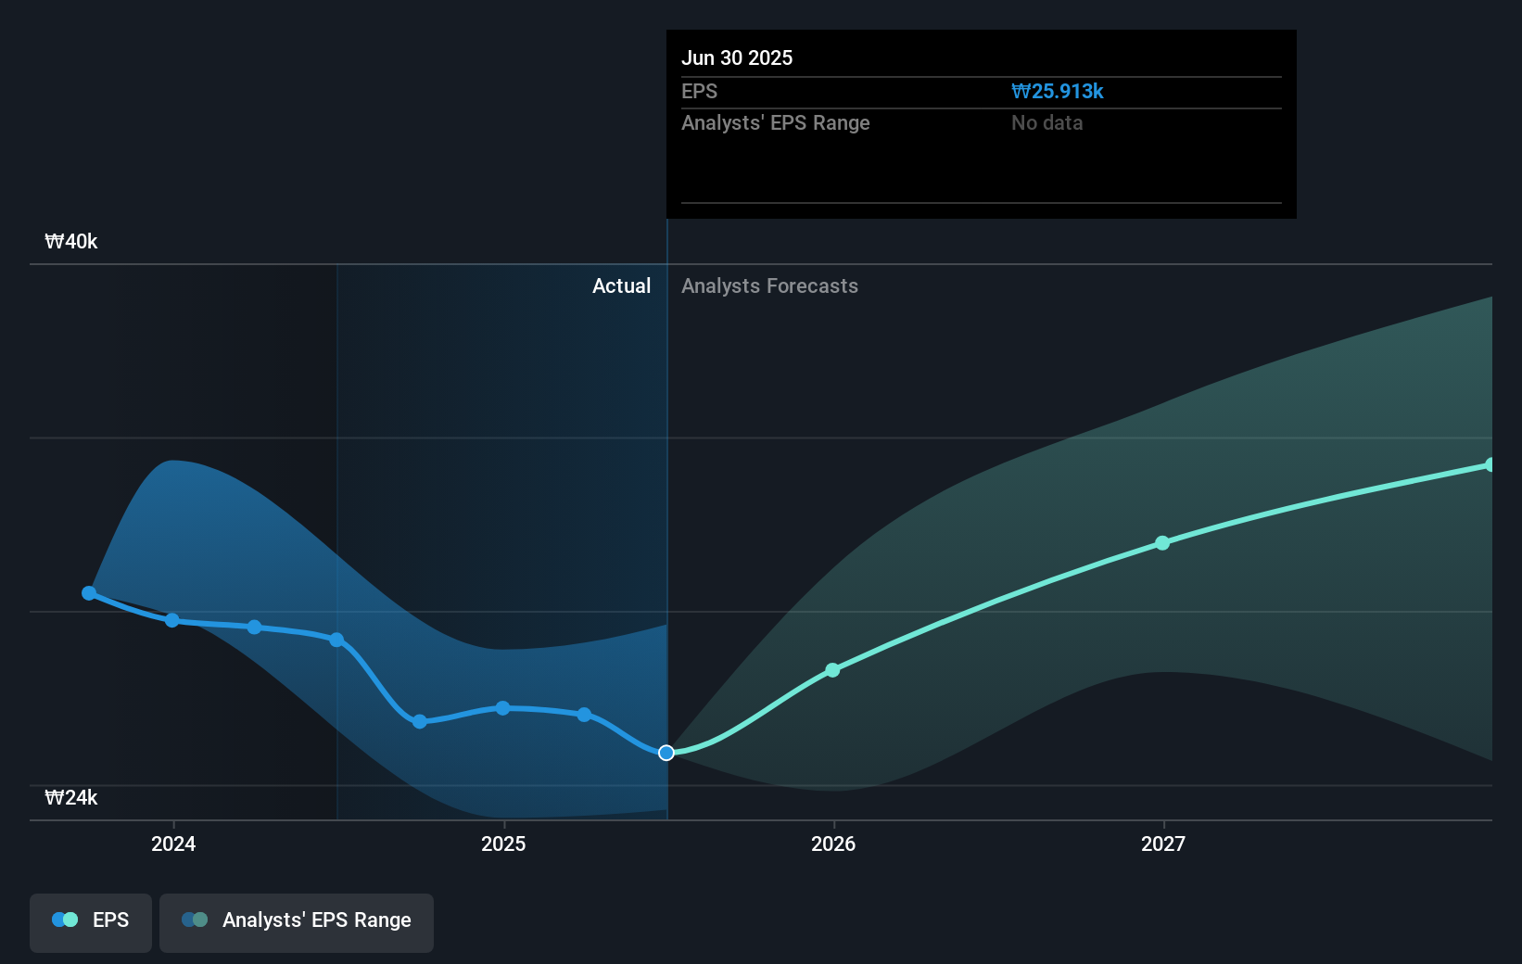Click the 2026 forecast data point

831,670
